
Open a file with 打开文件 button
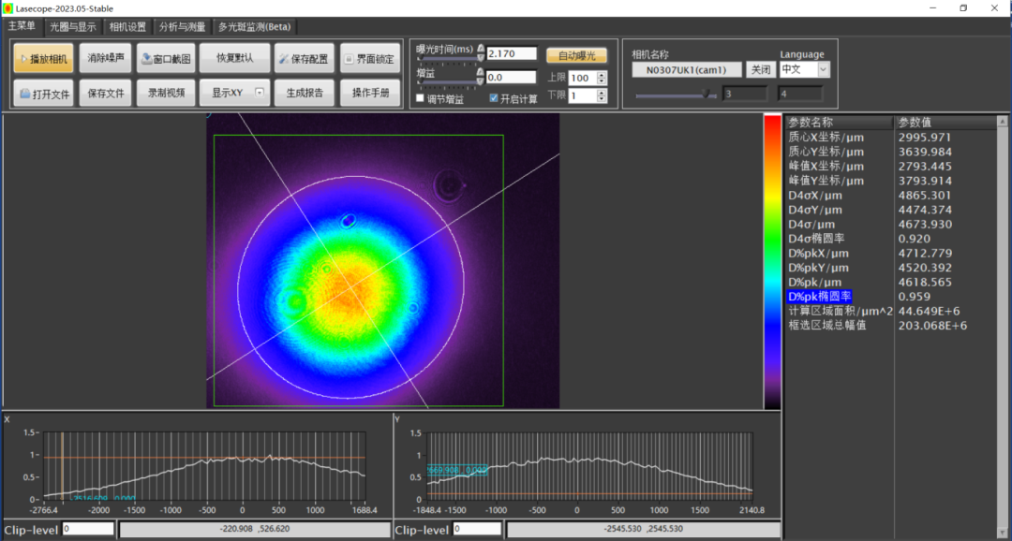pyautogui.click(x=43, y=93)
